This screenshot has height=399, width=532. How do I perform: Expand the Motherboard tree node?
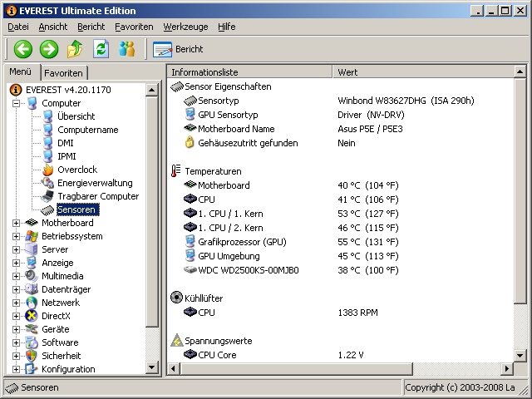(16, 223)
